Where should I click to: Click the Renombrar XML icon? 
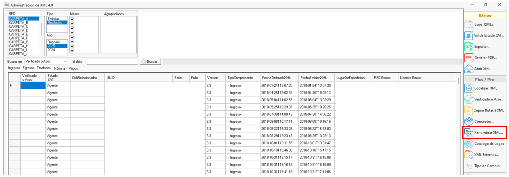[469, 133]
